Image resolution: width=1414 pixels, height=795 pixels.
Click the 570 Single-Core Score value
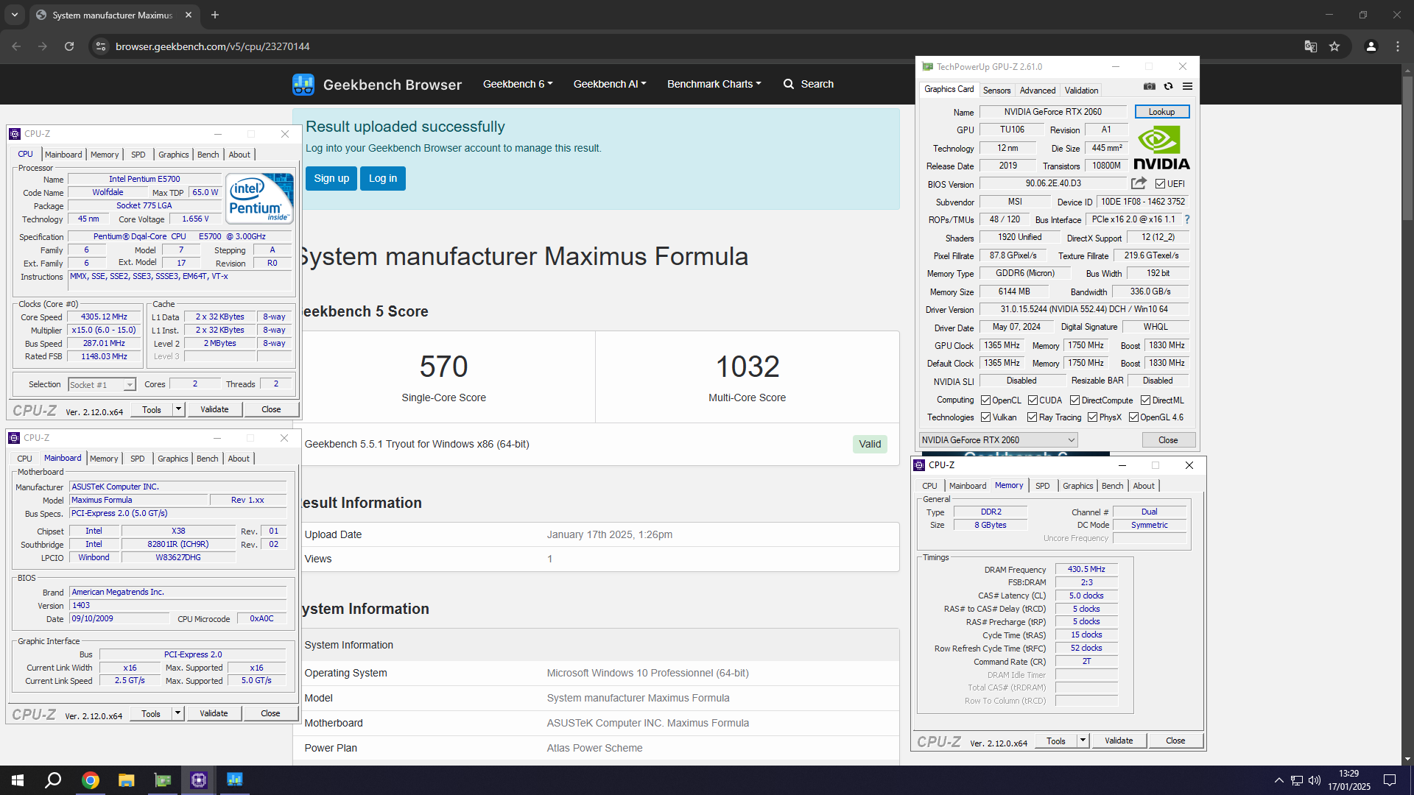coord(444,367)
